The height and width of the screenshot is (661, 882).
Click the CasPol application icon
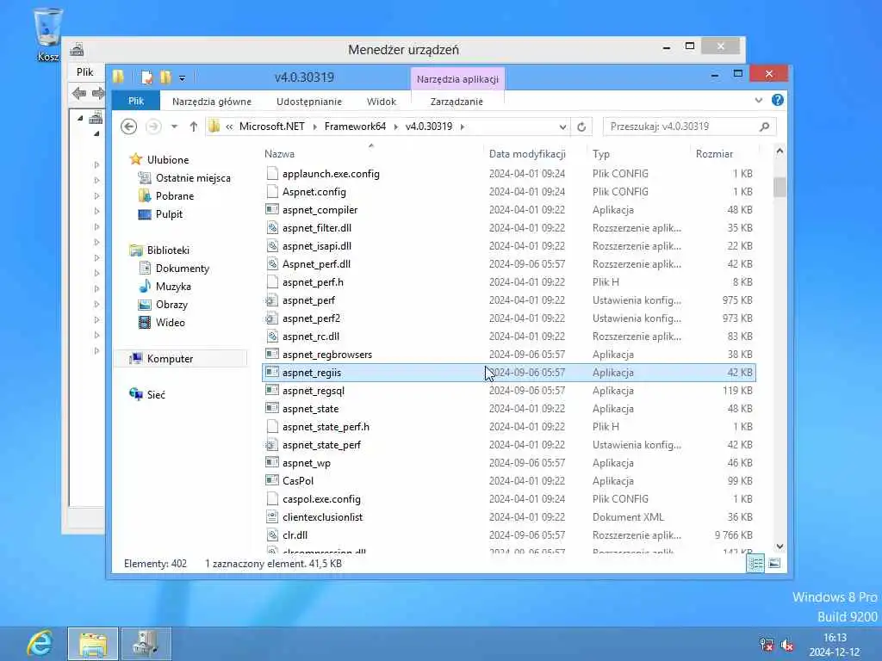[272, 480]
